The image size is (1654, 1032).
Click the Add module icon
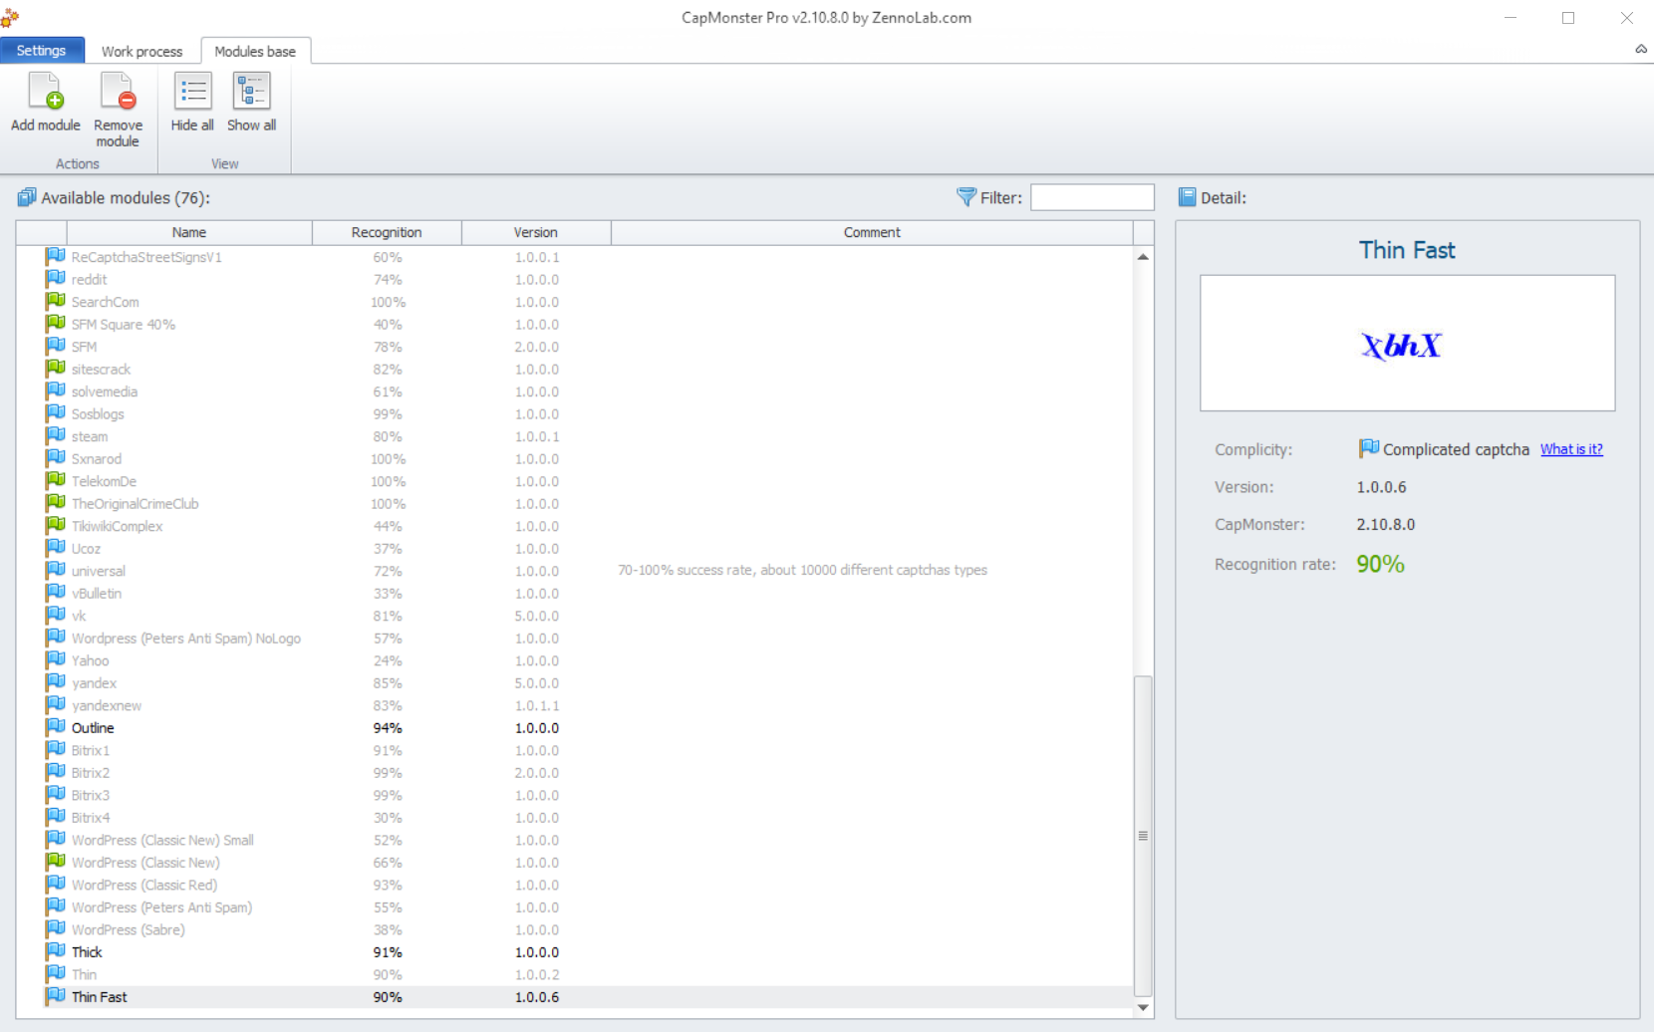(46, 92)
